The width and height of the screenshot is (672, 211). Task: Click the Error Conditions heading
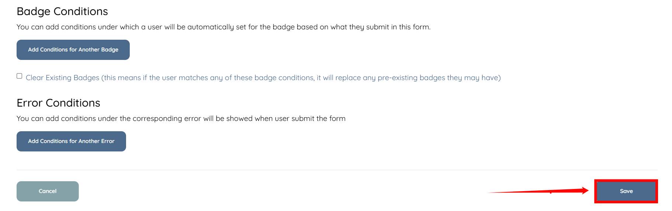tap(58, 103)
